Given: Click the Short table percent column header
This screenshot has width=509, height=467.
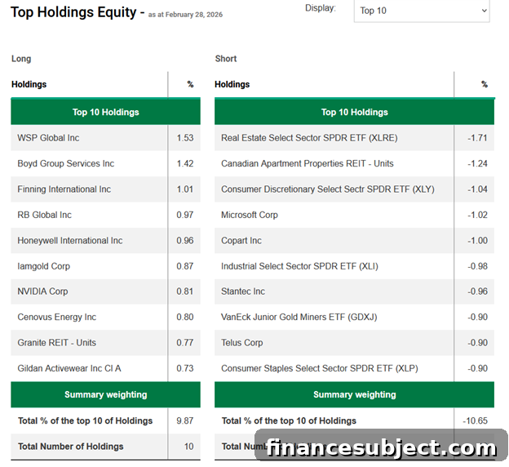Looking at the screenshot, I should [485, 84].
